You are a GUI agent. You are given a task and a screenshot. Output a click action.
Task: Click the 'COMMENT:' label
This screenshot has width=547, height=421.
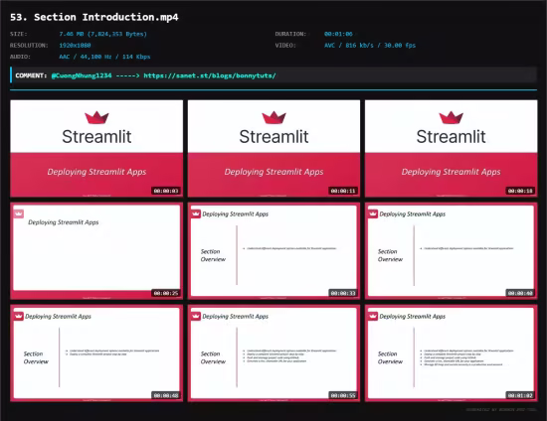[x=31, y=75]
